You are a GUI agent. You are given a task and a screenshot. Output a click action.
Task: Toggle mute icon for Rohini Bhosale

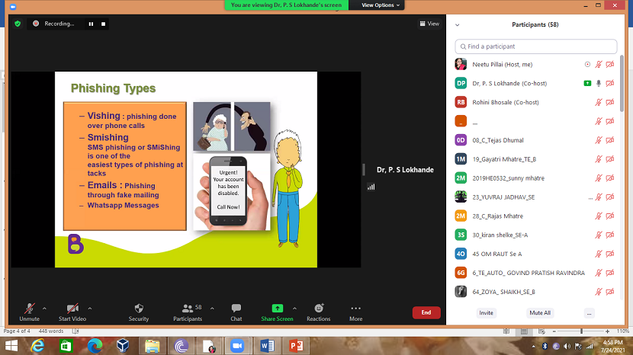(x=598, y=103)
